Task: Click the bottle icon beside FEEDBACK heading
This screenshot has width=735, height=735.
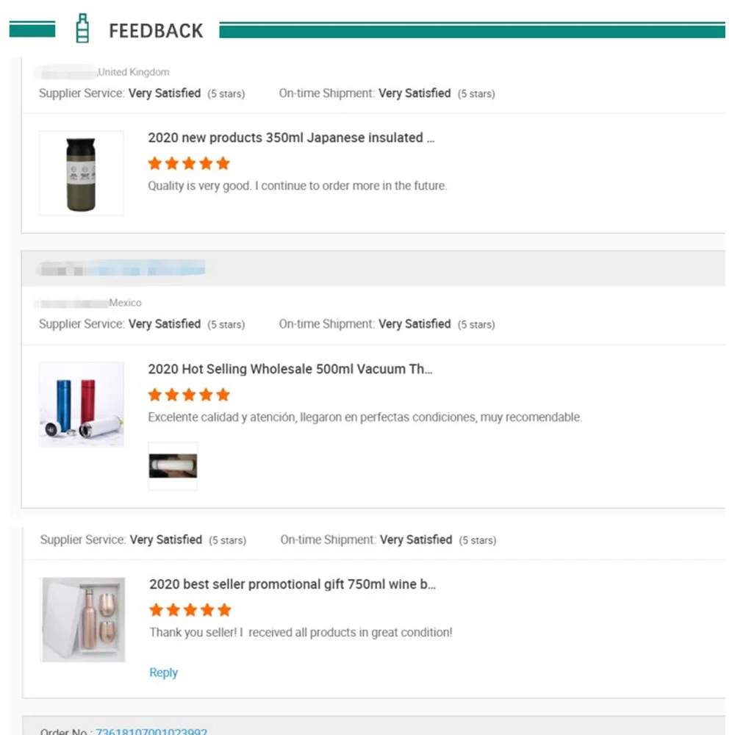Action: (82, 29)
